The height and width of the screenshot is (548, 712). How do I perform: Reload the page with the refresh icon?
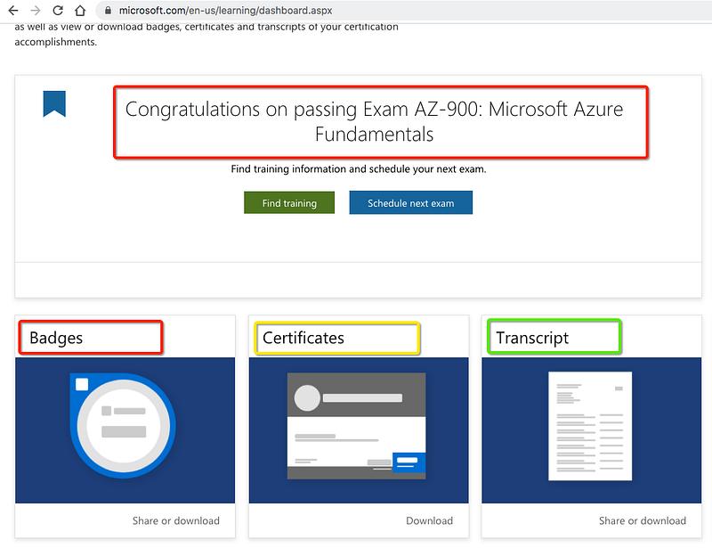coord(58,10)
